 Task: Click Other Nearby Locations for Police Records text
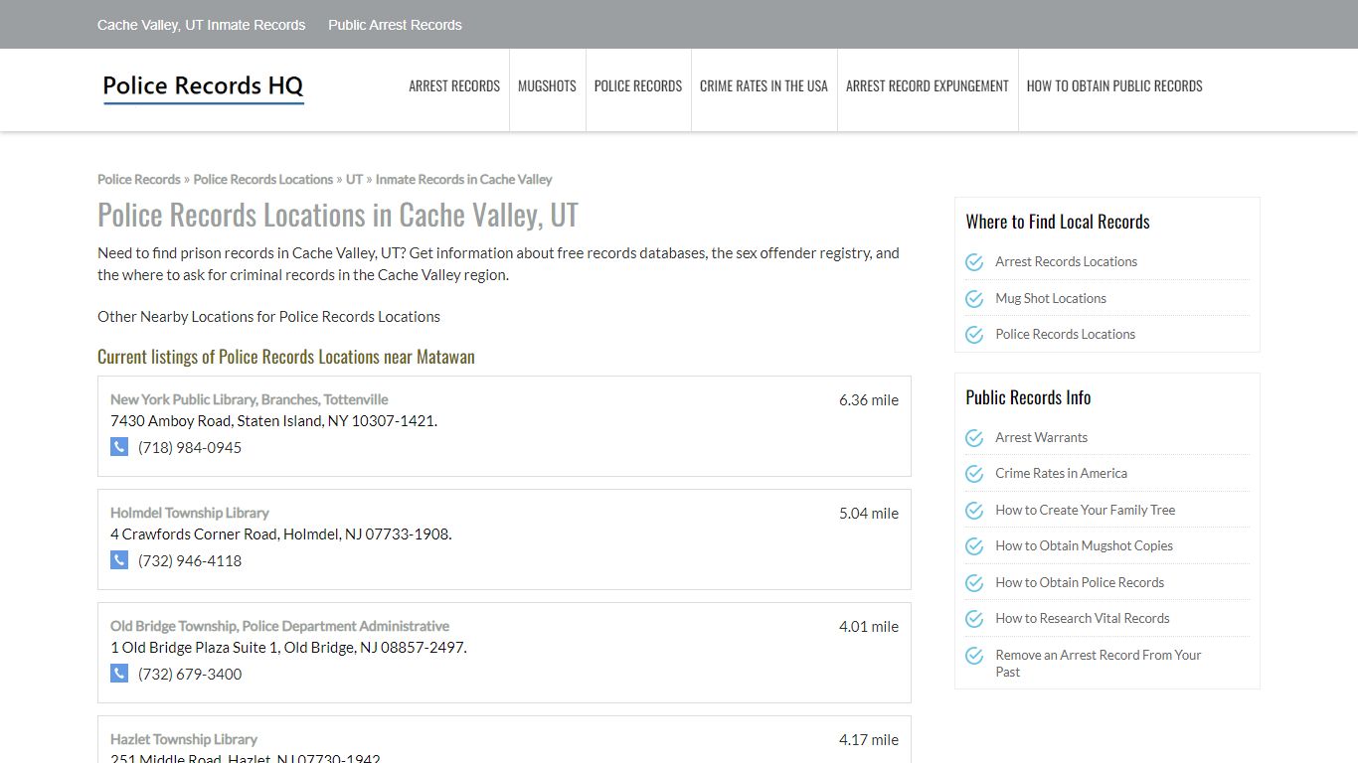coord(268,317)
